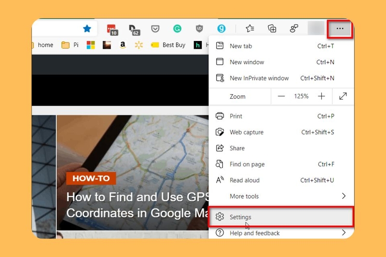Click the Settings gear icon
This screenshot has height=257, width=386.
tap(220, 216)
